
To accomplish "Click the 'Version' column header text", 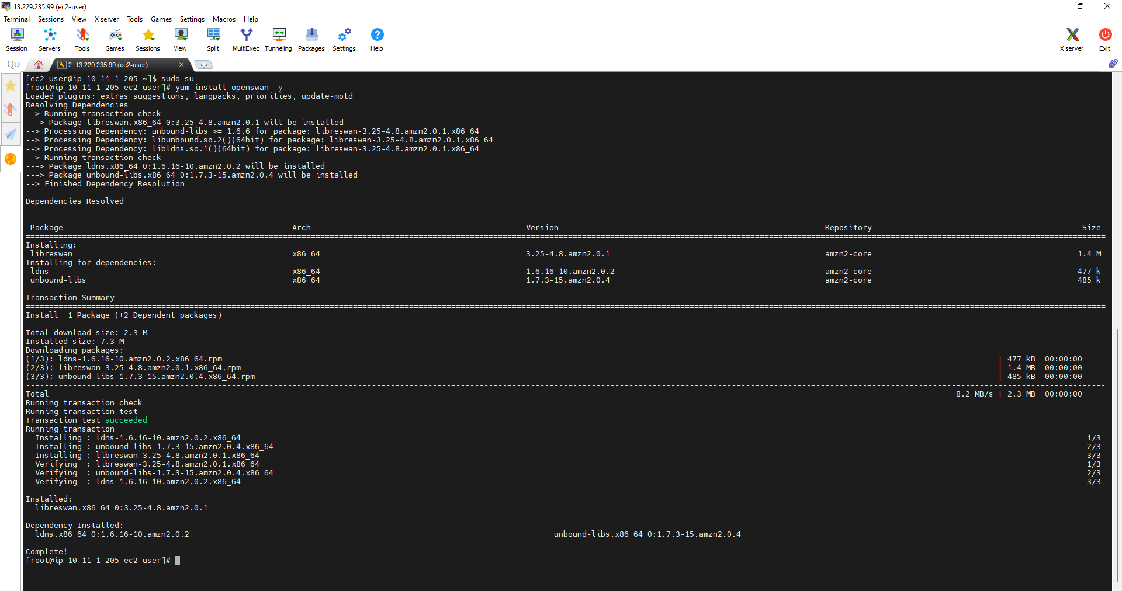I will (x=542, y=228).
